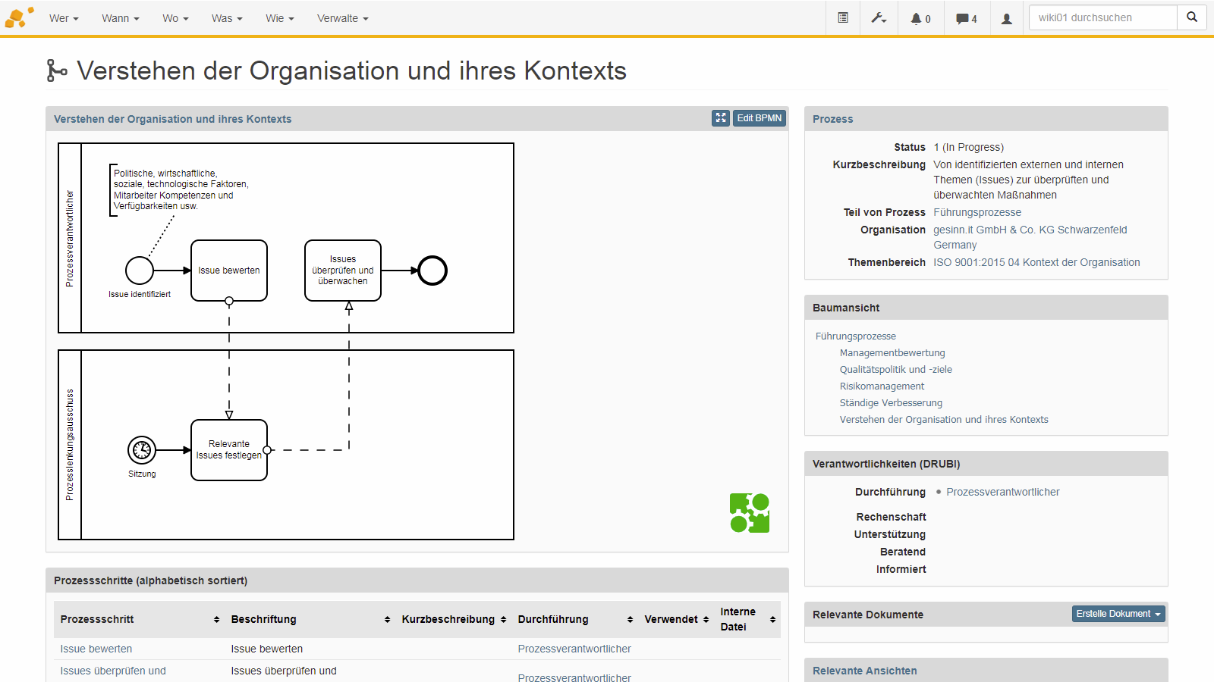The height and width of the screenshot is (682, 1214).
Task: Click the Relevante Ansichten panel heading
Action: [865, 671]
